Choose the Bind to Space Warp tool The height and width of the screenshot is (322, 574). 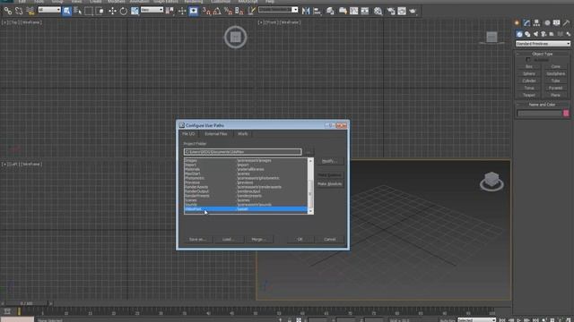(x=30, y=11)
